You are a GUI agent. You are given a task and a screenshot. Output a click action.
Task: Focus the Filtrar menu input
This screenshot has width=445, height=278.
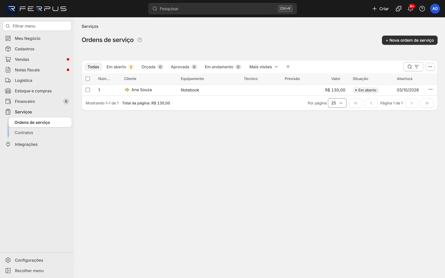pos(37,26)
